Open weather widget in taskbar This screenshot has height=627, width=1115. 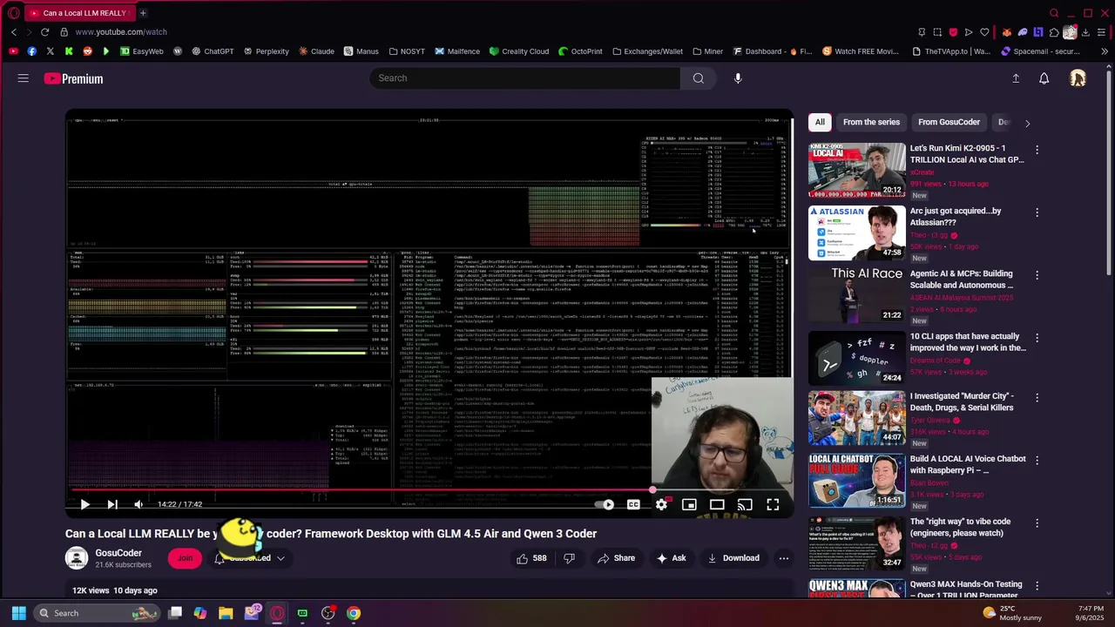(x=1012, y=613)
